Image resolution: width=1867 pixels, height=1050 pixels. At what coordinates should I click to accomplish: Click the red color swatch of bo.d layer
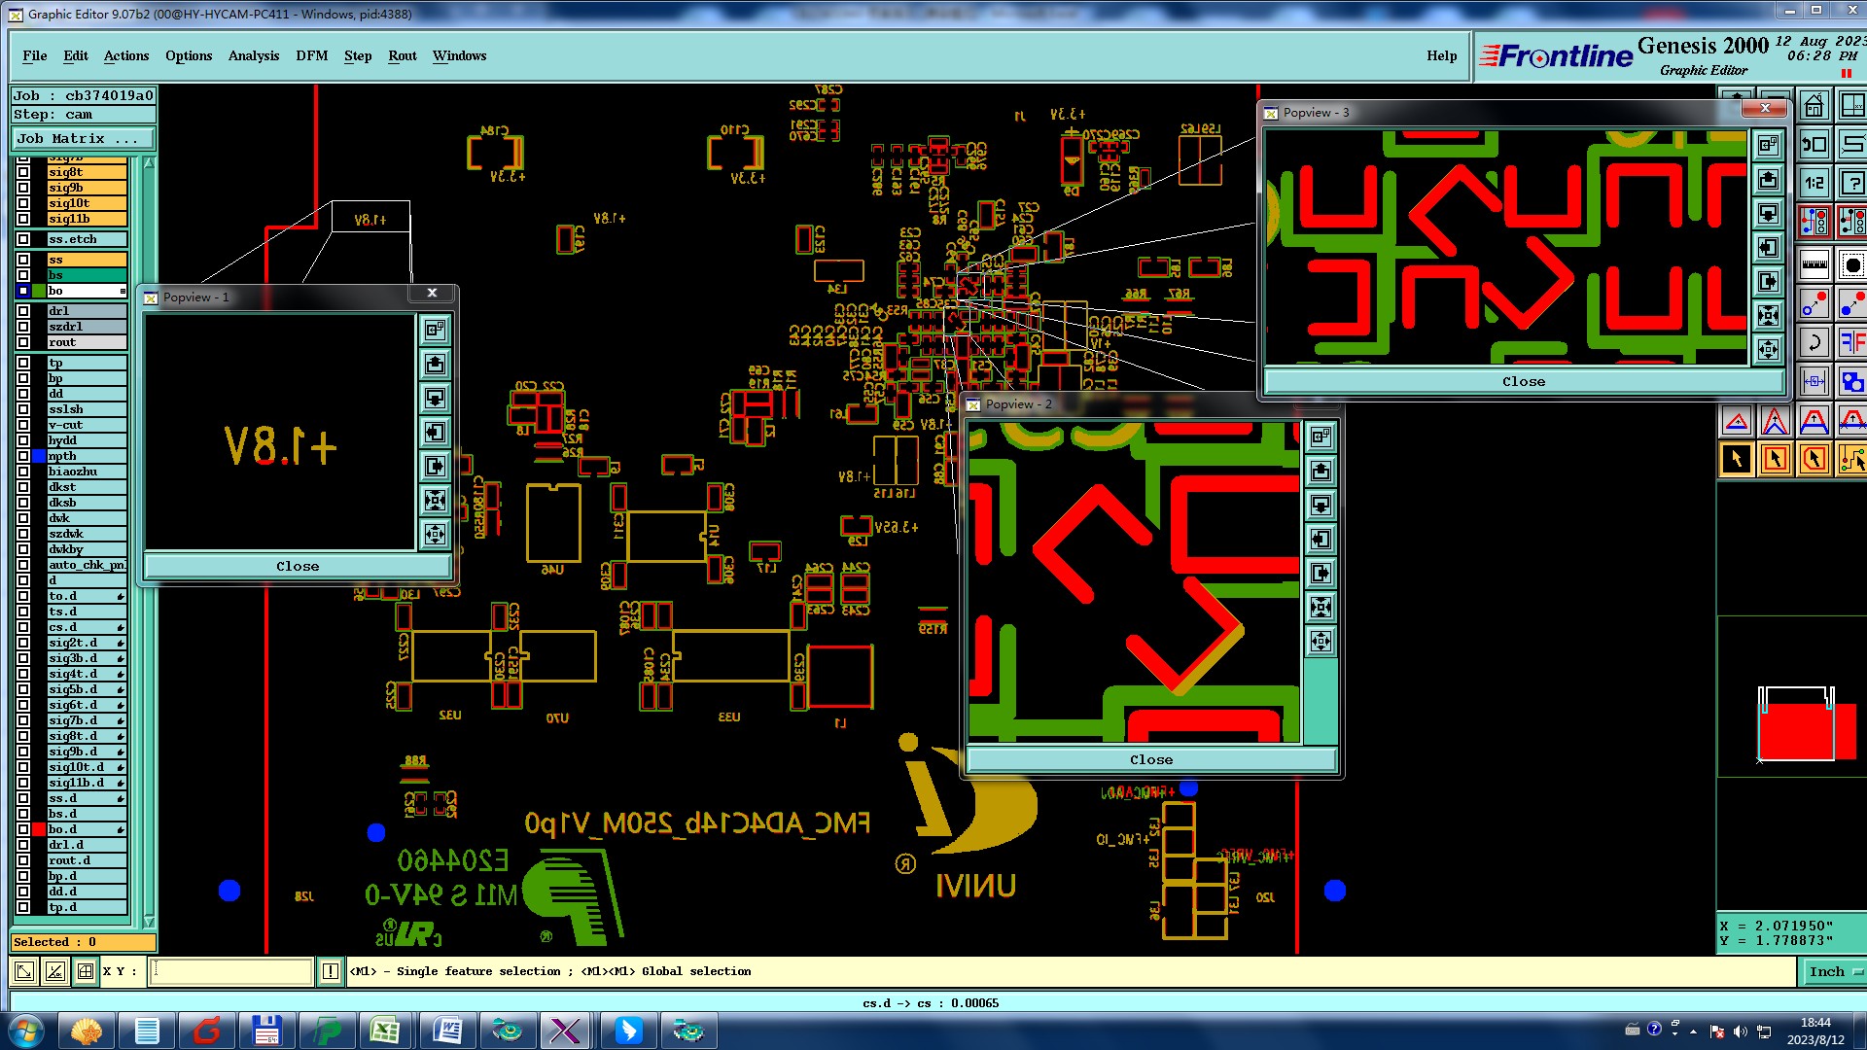(39, 829)
